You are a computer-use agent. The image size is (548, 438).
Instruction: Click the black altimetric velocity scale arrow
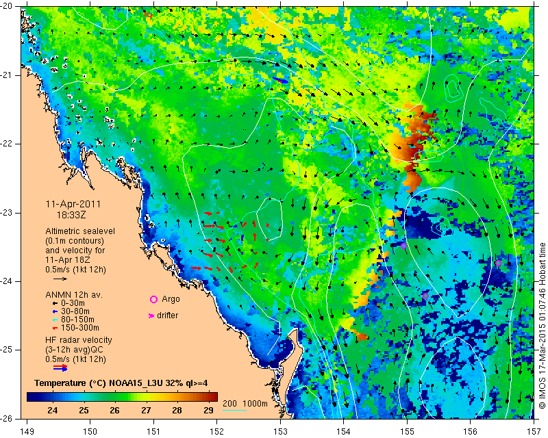point(60,279)
